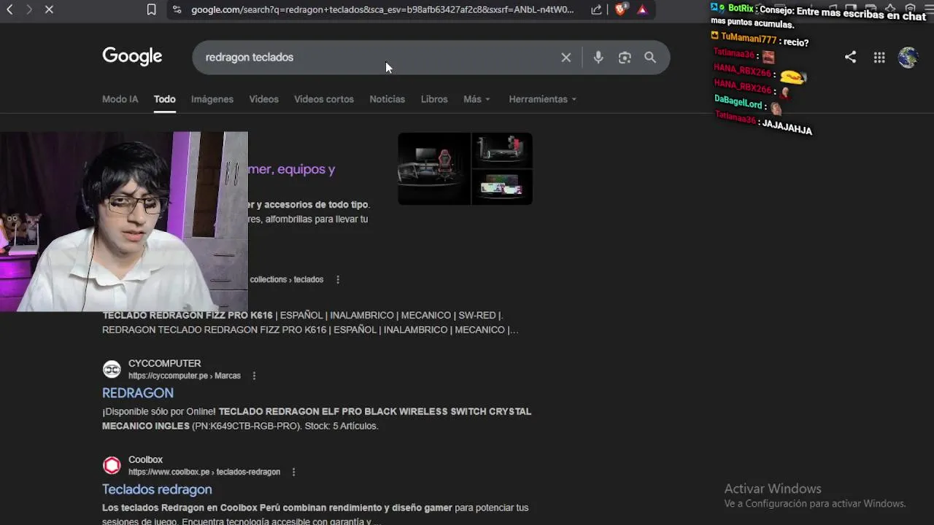Switch to Modo IA tab
The image size is (934, 525).
click(120, 99)
